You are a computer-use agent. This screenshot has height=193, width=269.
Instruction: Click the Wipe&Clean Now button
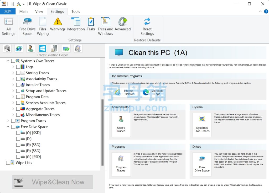click(x=53, y=182)
